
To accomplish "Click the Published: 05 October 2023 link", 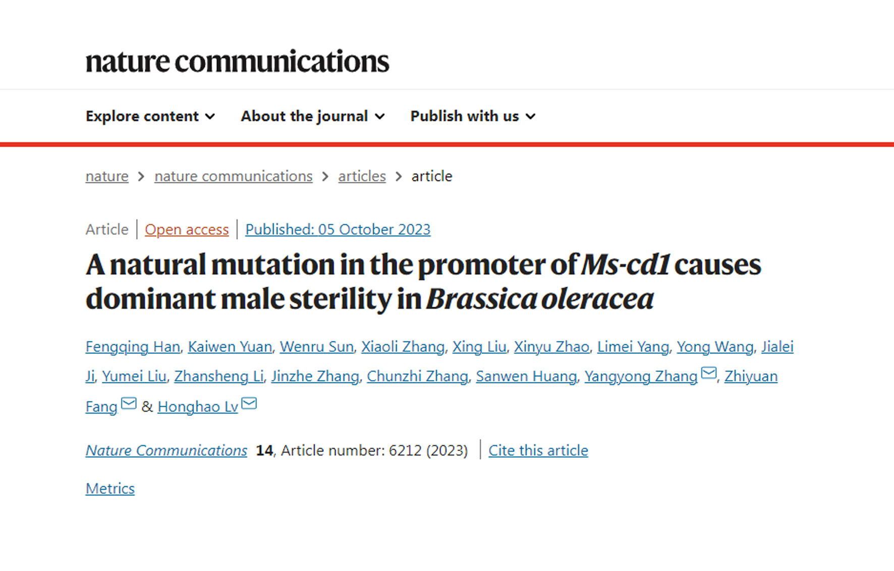I will click(338, 229).
